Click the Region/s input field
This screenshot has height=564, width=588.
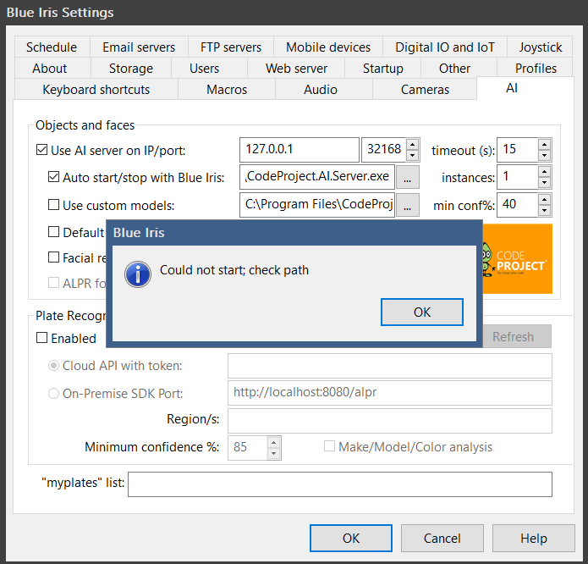(x=390, y=421)
